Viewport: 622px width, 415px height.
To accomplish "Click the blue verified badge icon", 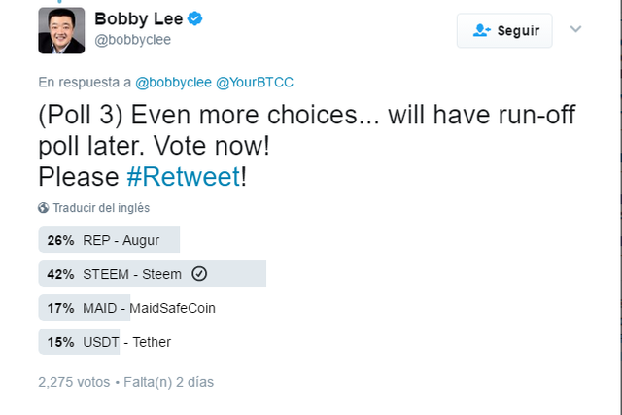I will click(x=194, y=18).
